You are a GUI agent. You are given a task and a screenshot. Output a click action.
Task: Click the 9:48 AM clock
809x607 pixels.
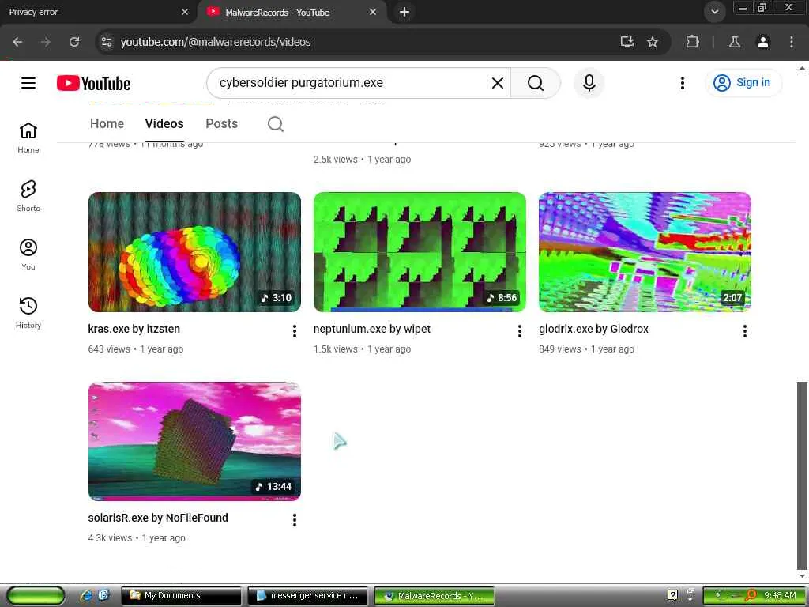tap(780, 596)
